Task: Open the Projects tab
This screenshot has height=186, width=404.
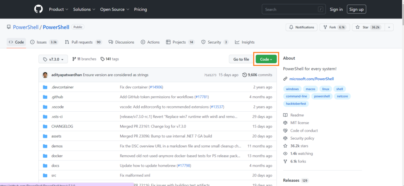Action: coord(180,42)
